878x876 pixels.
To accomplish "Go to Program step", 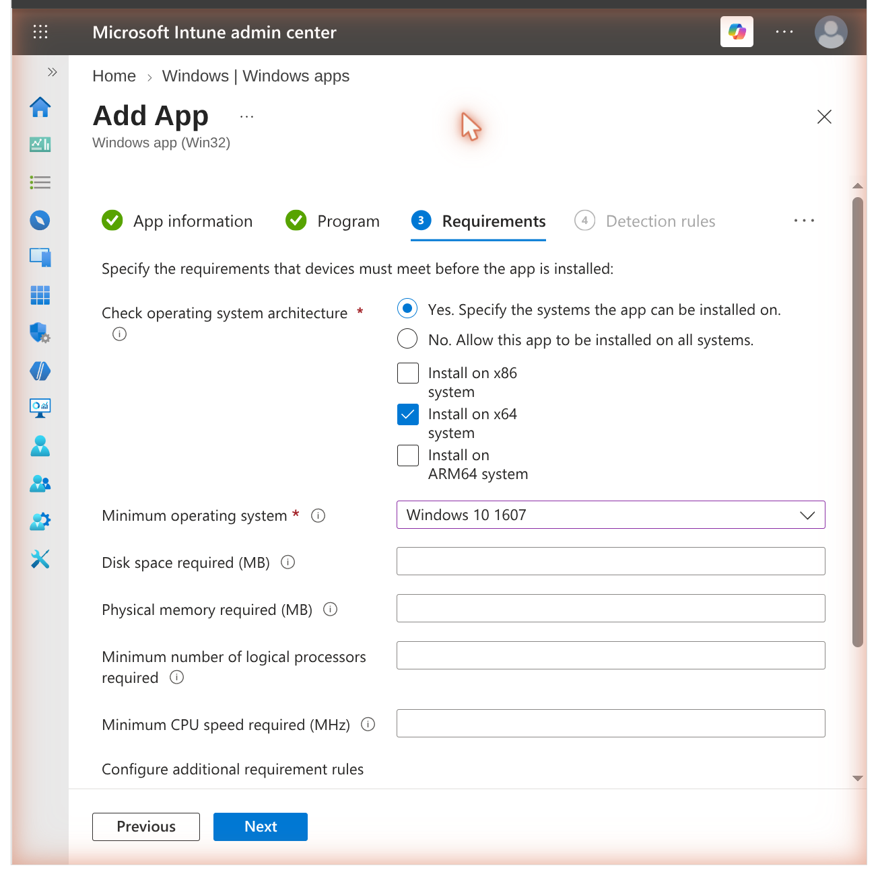I will pyautogui.click(x=333, y=221).
